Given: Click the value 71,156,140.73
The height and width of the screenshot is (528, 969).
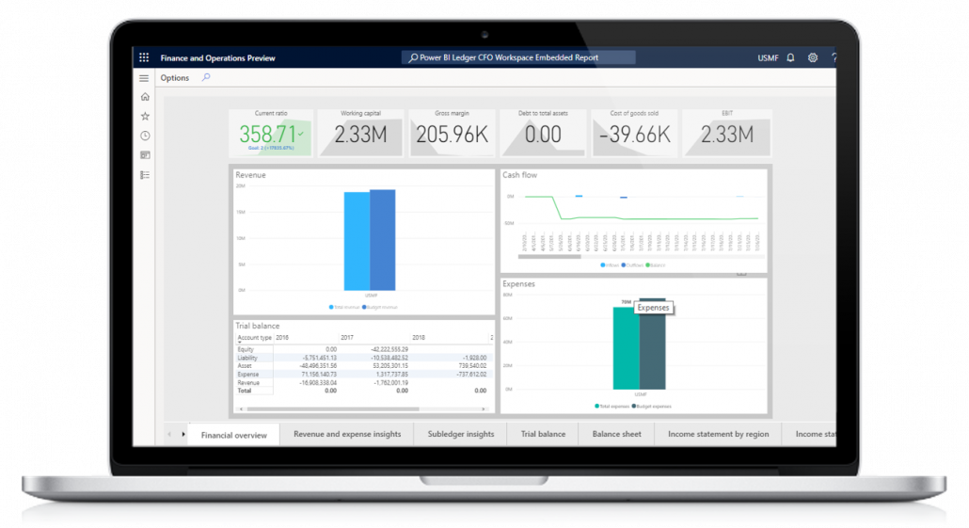Looking at the screenshot, I should pos(319,375).
